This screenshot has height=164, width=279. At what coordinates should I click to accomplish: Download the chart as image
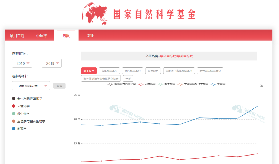coord(262,85)
